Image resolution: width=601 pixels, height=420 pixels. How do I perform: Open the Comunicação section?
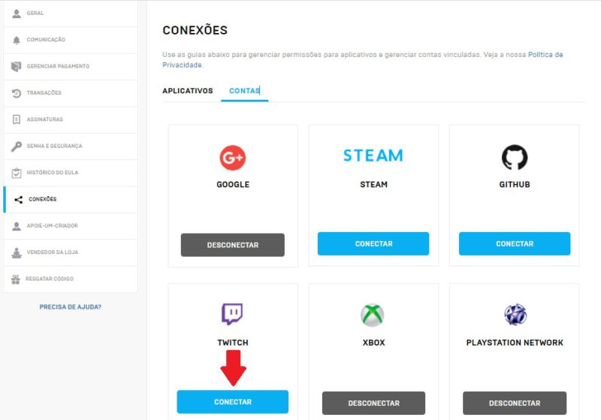click(x=71, y=40)
